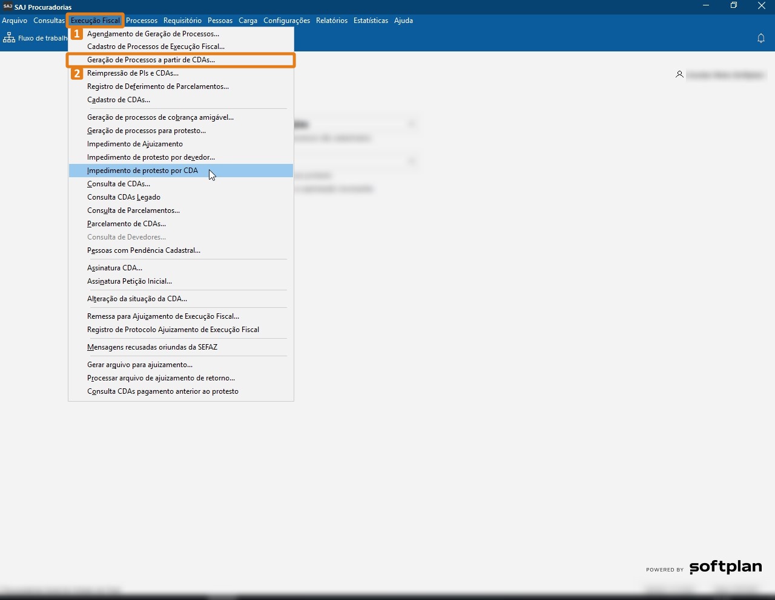Click the Fluxo de trabalho icon

coord(9,38)
